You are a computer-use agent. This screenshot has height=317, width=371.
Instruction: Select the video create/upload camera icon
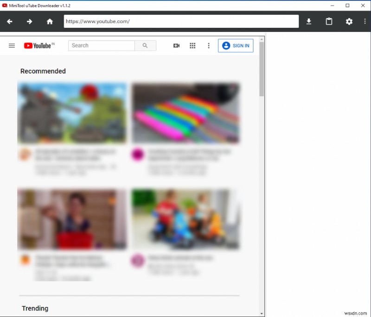(176, 45)
